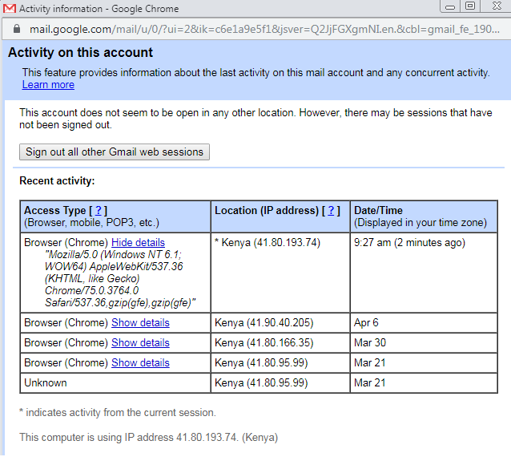The width and height of the screenshot is (511, 469).
Task: Click the Activity on this account heading
Action: pos(81,52)
